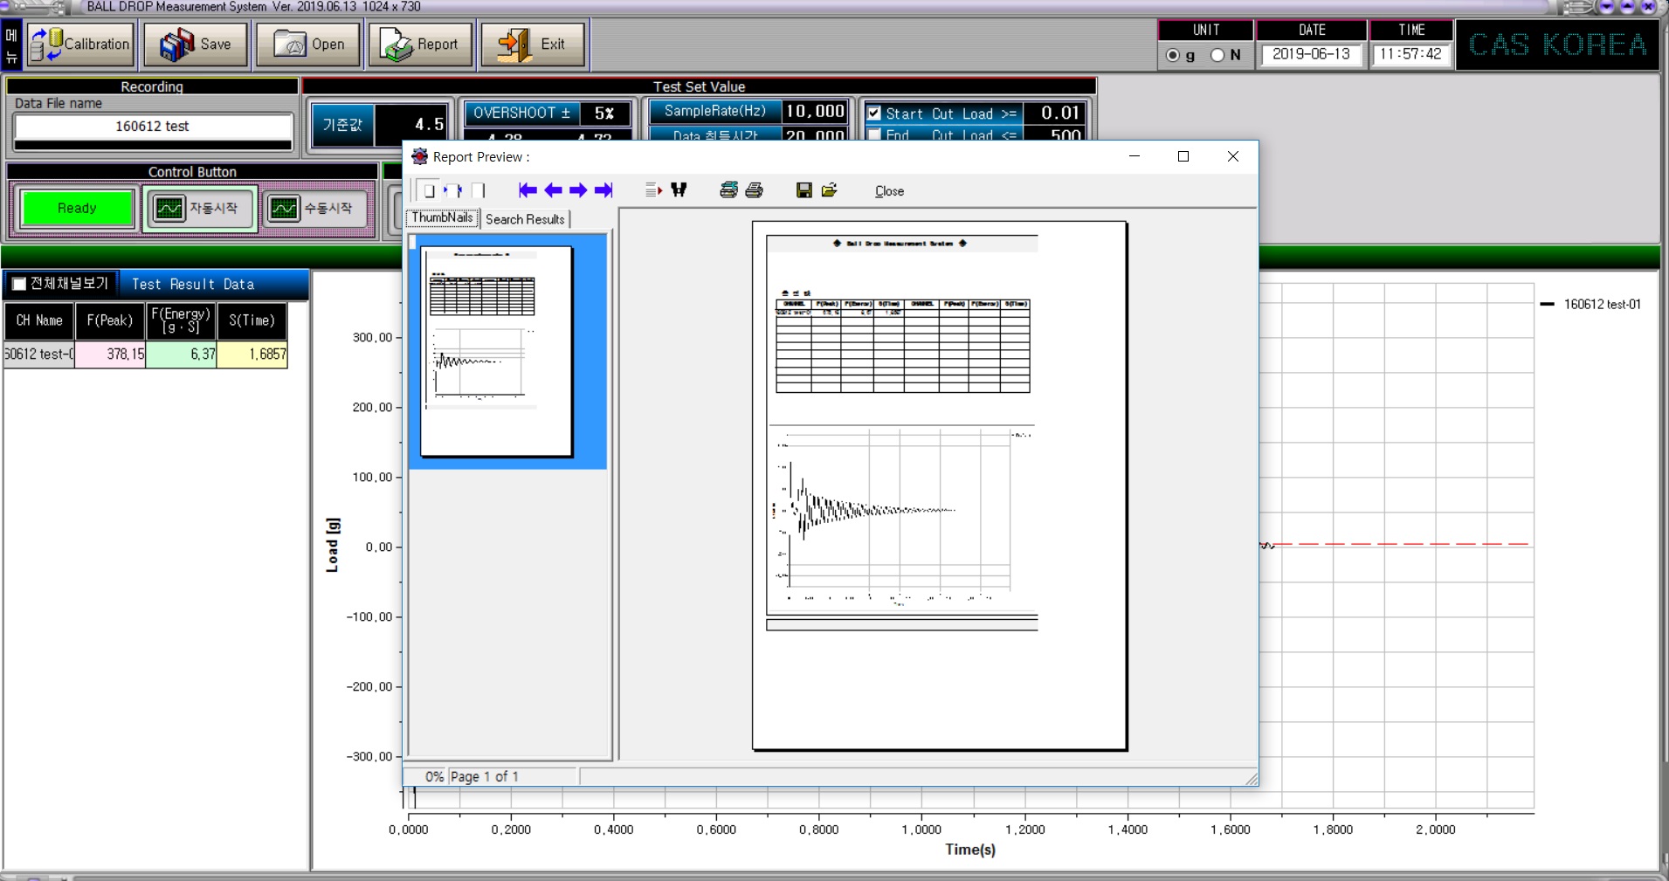This screenshot has height=881, width=1669.
Task: Click the TIME field showing 11:57:42
Action: coord(1410,54)
